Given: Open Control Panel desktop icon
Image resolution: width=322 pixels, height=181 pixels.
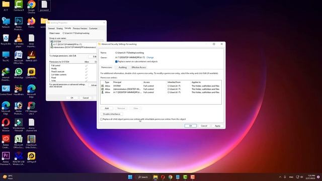Looking at the screenshot, I should [x=6, y=90].
